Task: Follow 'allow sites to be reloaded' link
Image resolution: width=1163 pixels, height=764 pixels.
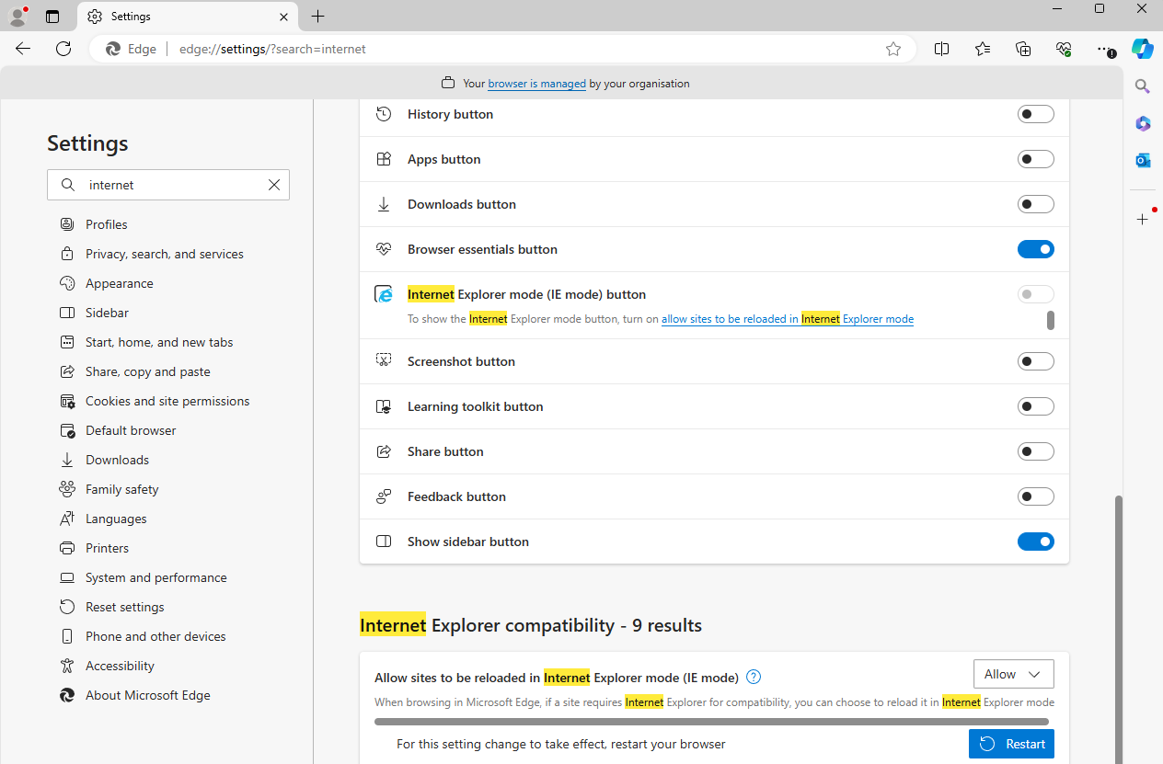Action: [788, 319]
